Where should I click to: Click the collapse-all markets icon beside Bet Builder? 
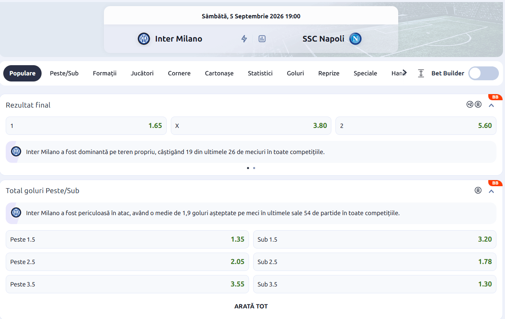(421, 73)
